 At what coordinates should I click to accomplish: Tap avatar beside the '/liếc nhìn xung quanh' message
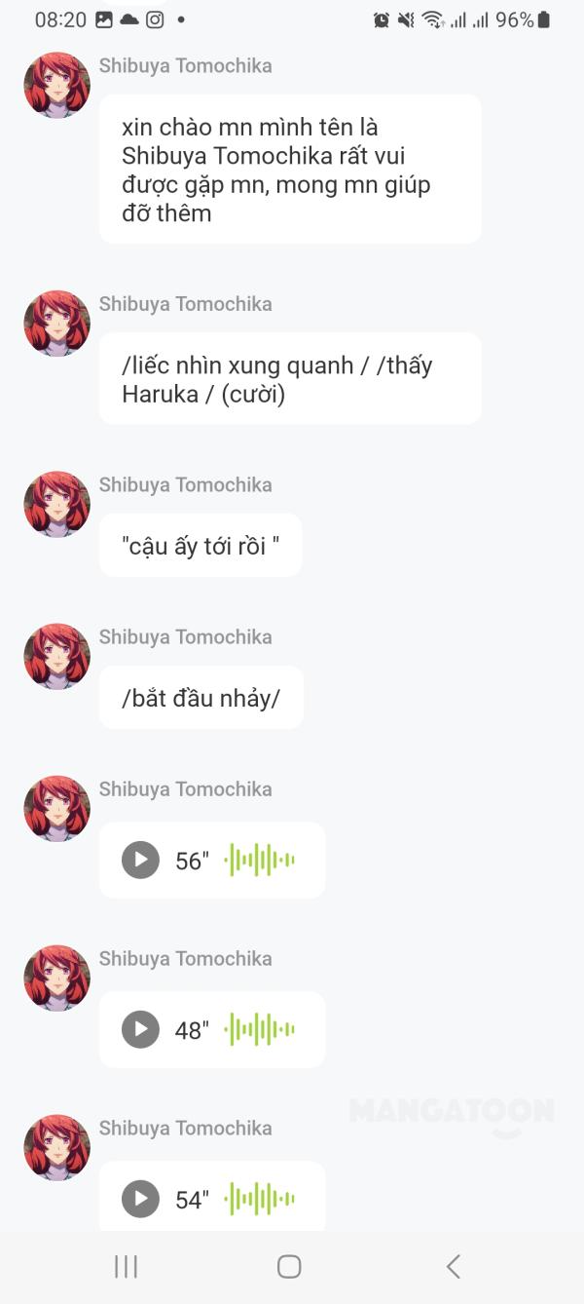(56, 324)
